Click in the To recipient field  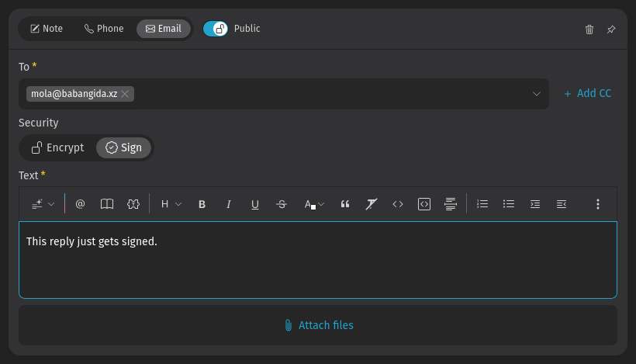tap(284, 94)
